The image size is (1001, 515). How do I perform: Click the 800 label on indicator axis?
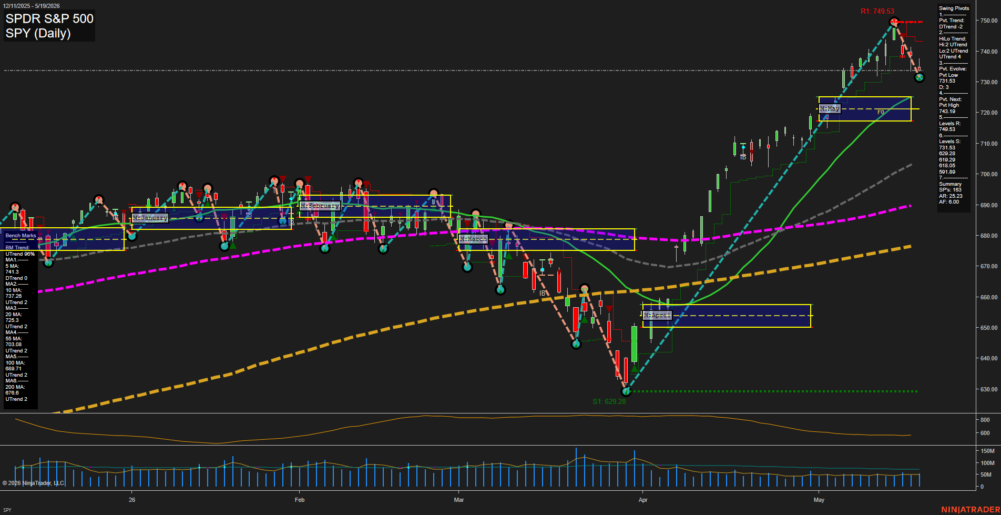coord(985,420)
